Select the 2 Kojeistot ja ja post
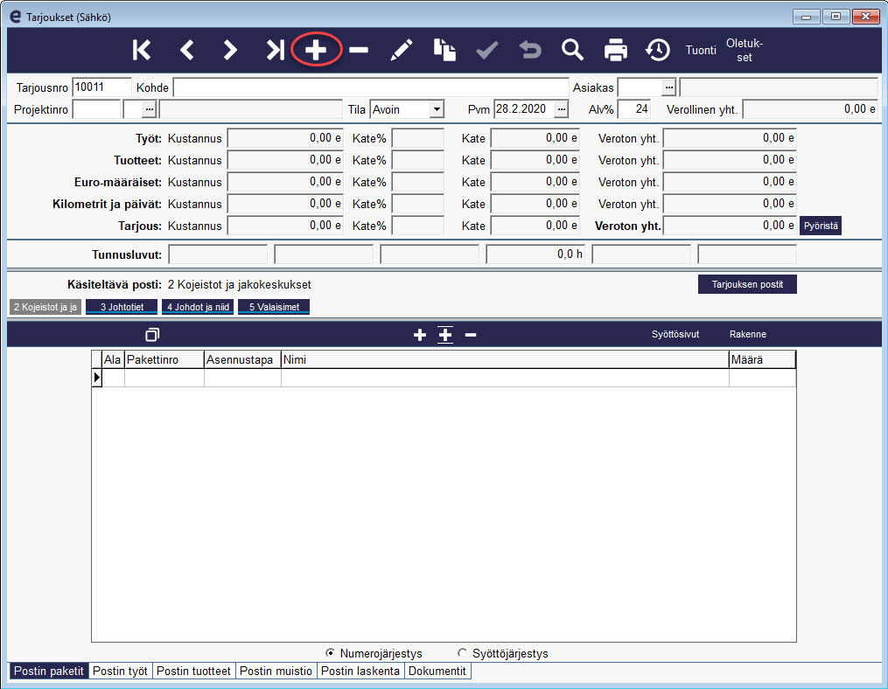This screenshot has width=888, height=689. [x=45, y=307]
